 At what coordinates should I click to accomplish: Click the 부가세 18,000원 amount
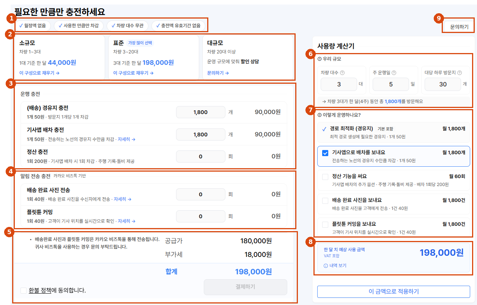[258, 255]
